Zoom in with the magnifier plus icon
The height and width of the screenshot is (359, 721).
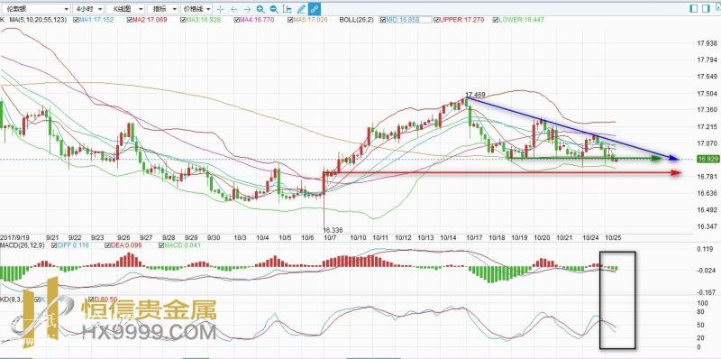coord(260,9)
